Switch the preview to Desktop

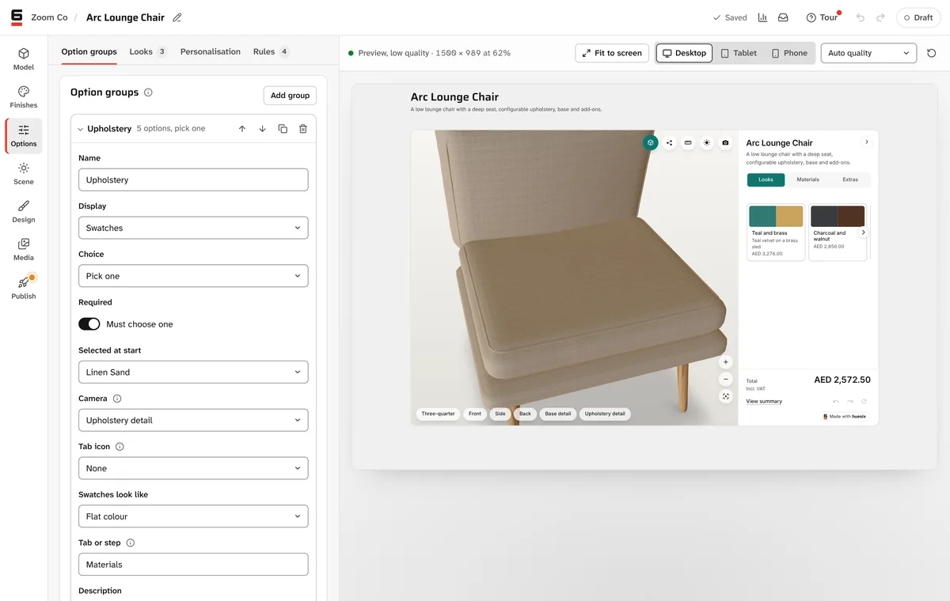click(x=684, y=53)
